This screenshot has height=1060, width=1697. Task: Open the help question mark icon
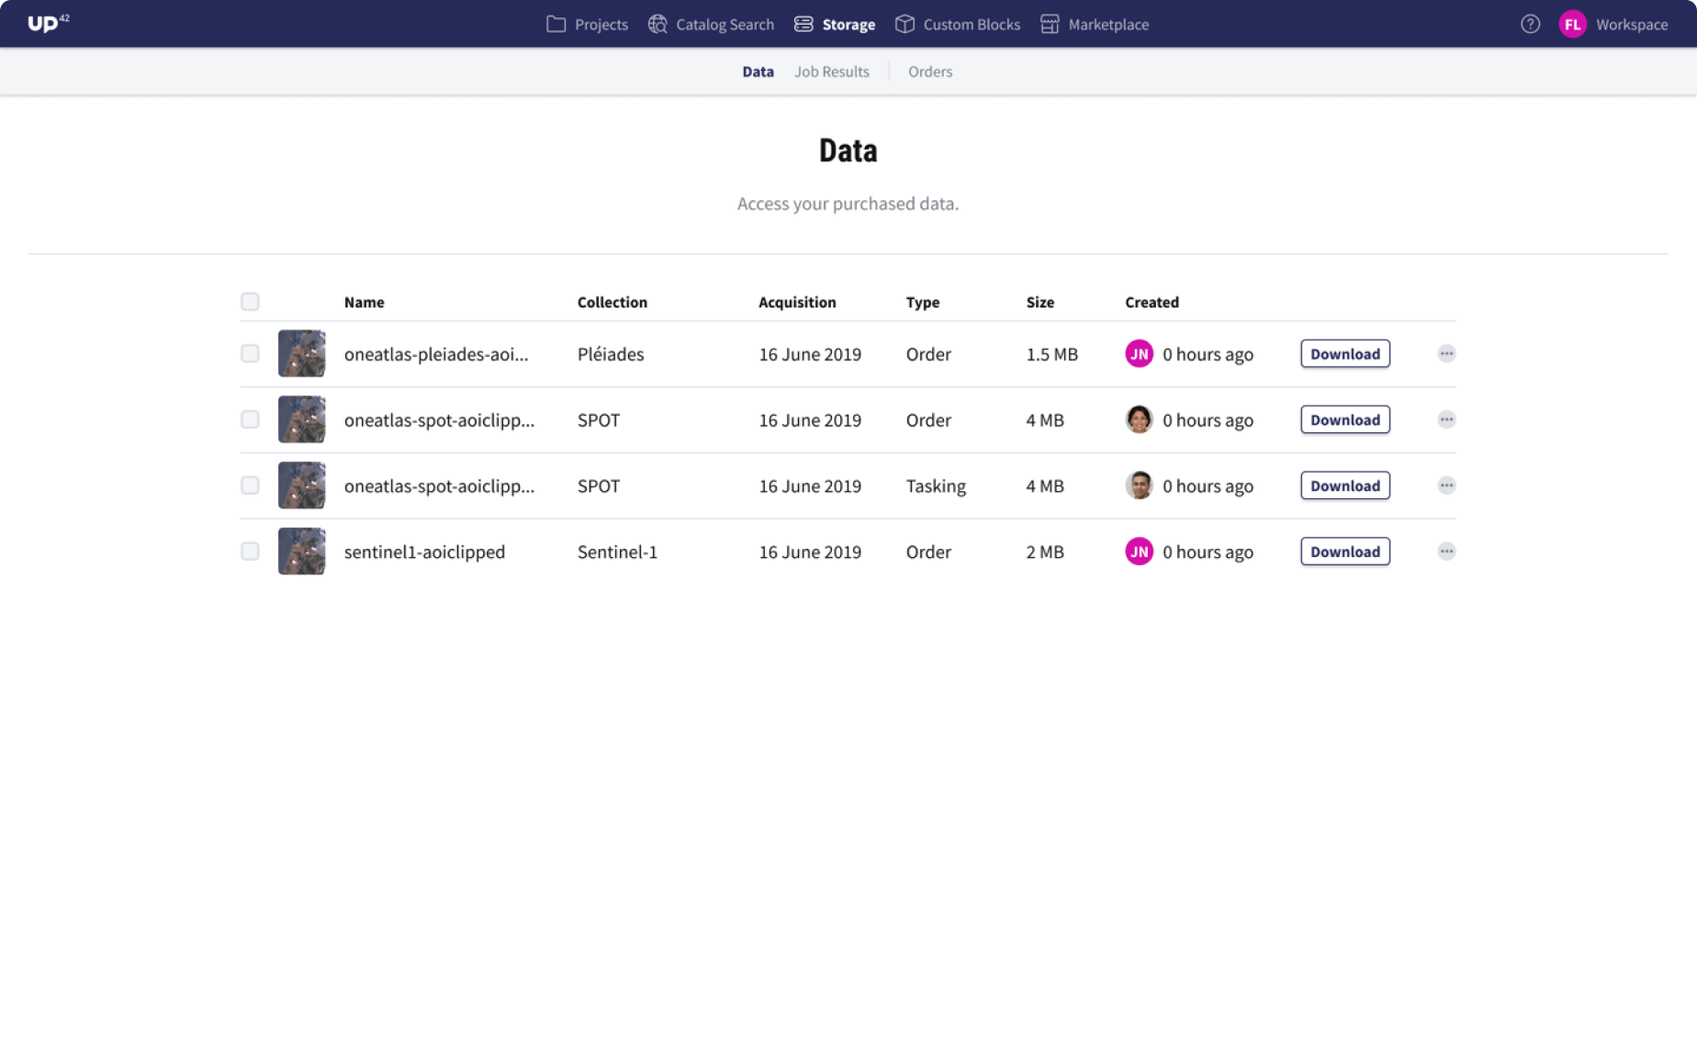coord(1530,25)
